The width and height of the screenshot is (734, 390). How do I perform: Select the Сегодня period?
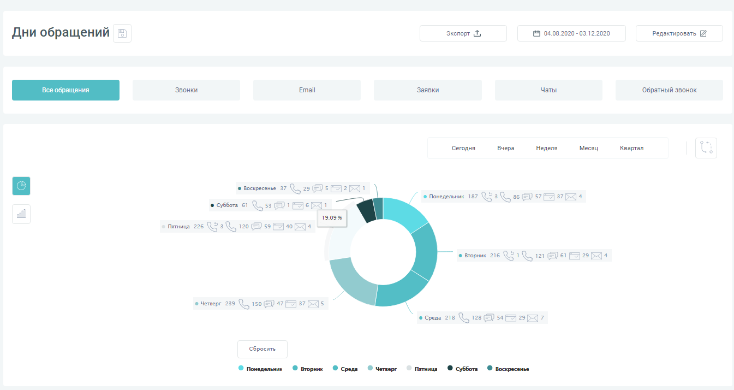point(463,148)
